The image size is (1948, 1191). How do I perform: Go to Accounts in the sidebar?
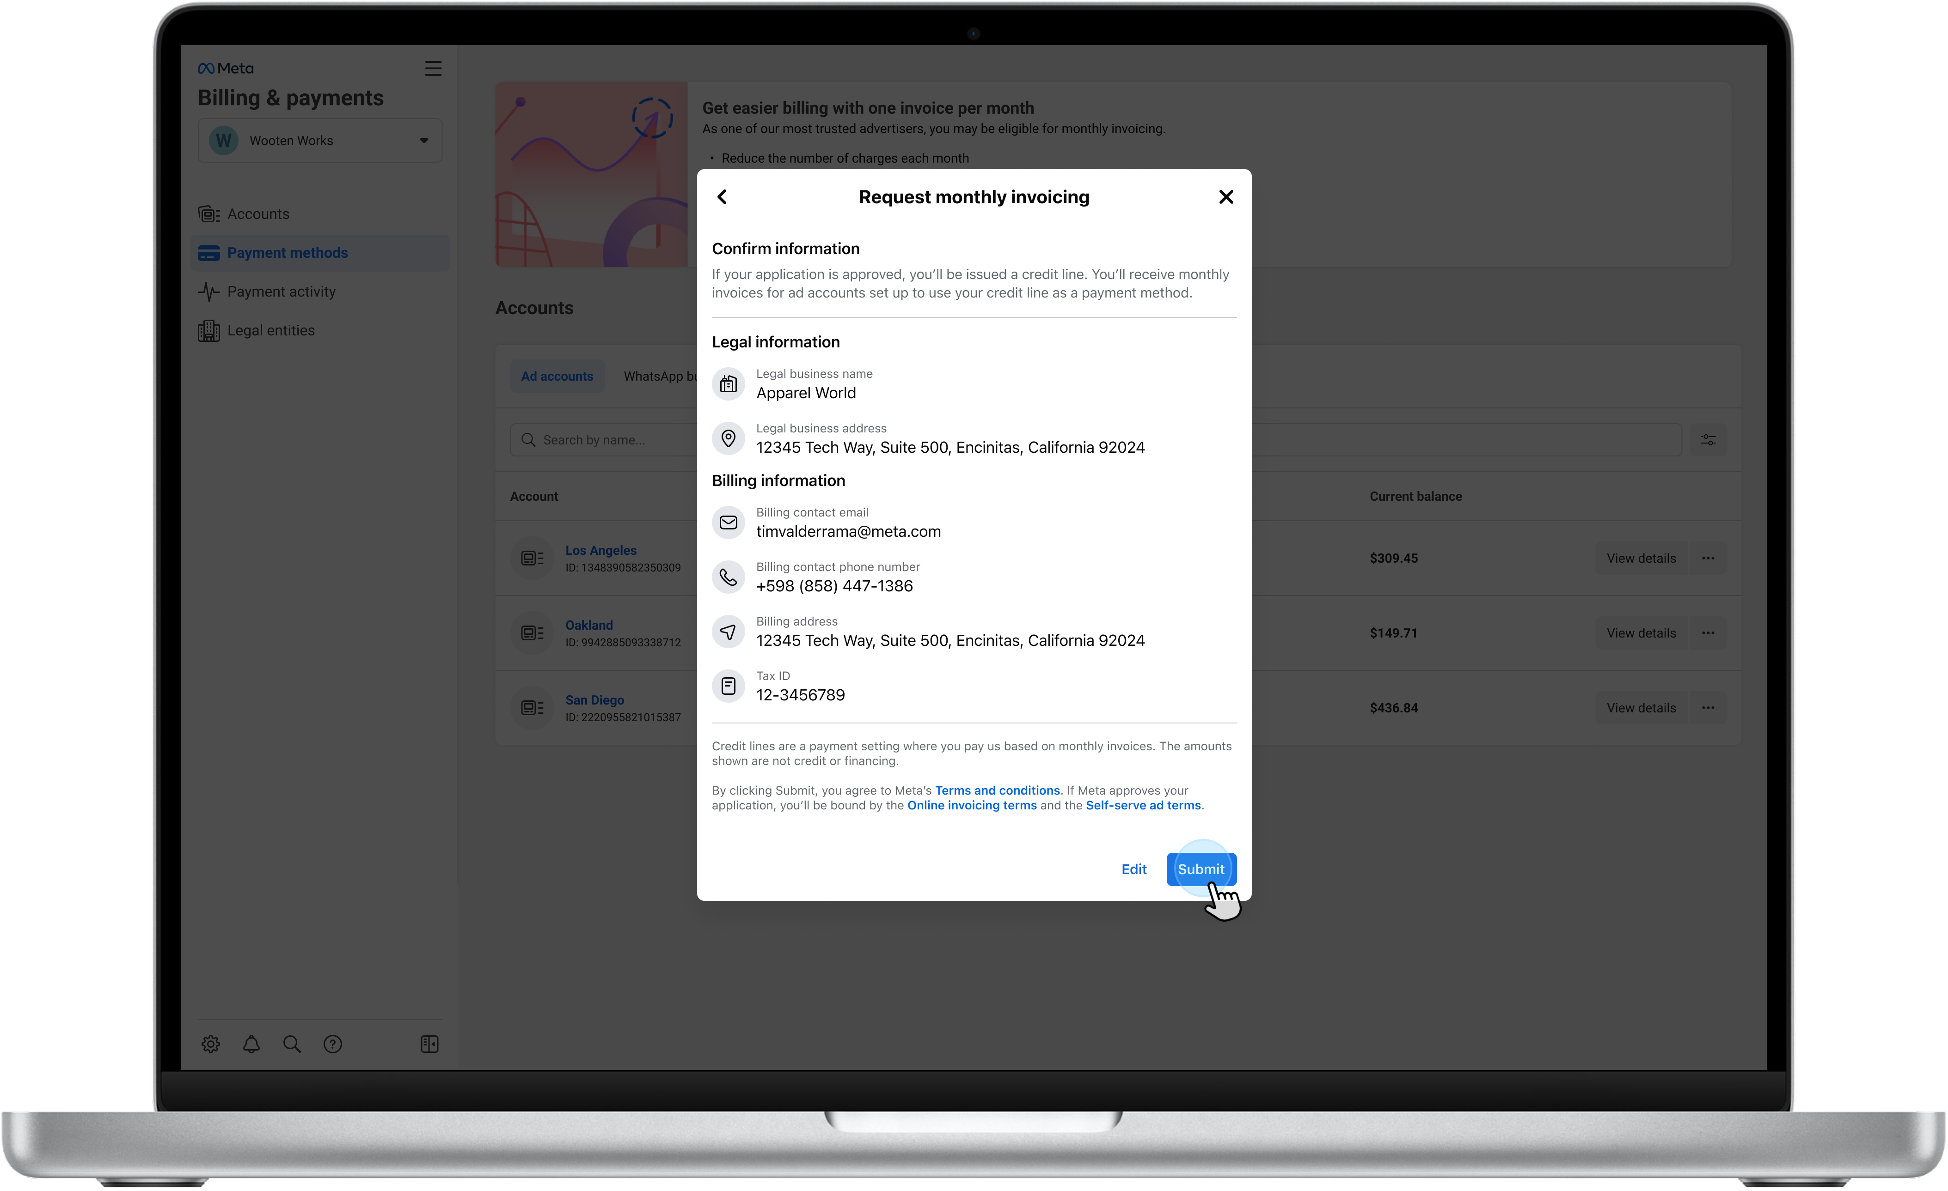click(x=320, y=214)
